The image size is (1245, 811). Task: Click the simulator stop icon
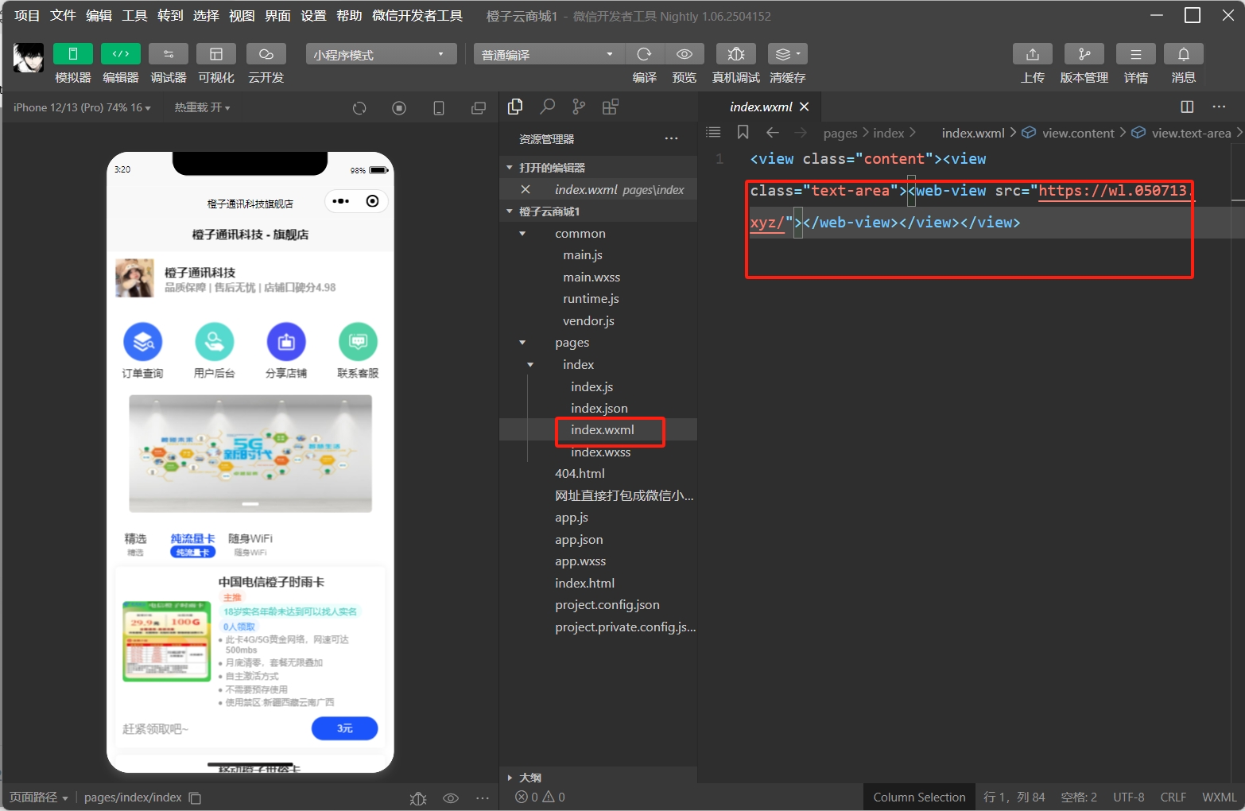coord(399,108)
